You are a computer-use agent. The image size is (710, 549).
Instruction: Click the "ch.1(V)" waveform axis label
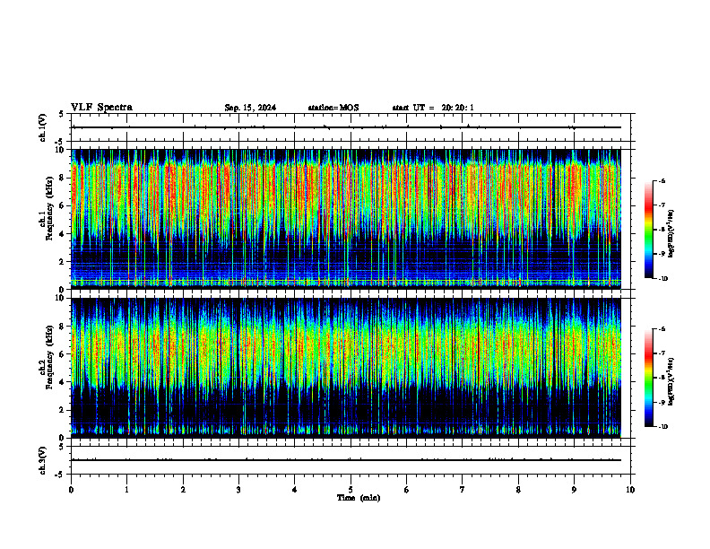(42, 127)
